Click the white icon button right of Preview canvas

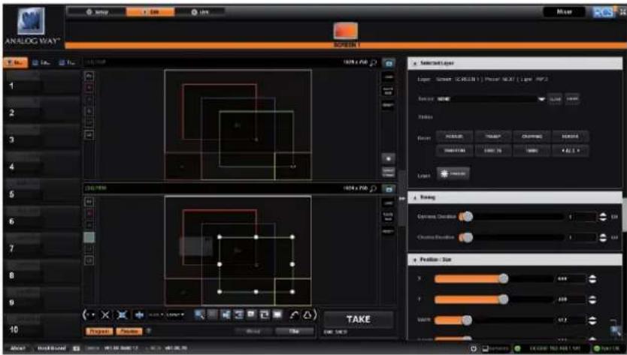tap(388, 158)
